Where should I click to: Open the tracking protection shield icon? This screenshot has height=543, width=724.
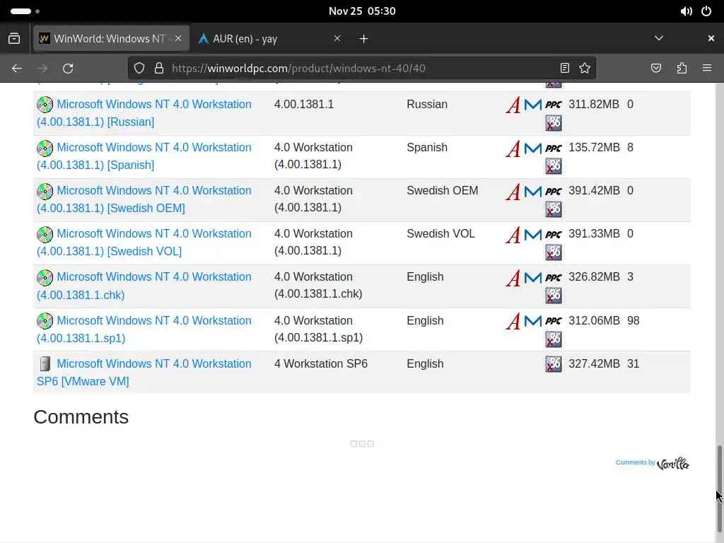[x=139, y=69]
